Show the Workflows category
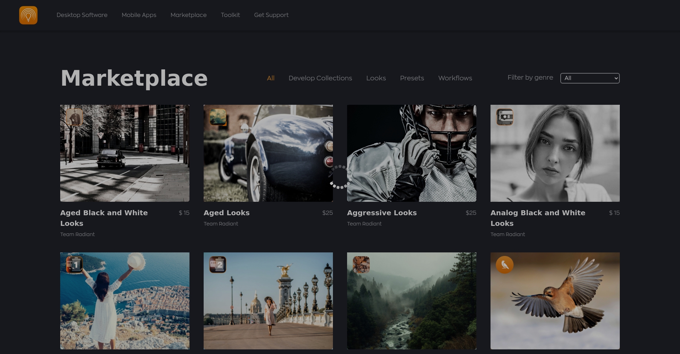Image resolution: width=680 pixels, height=354 pixels. click(455, 78)
